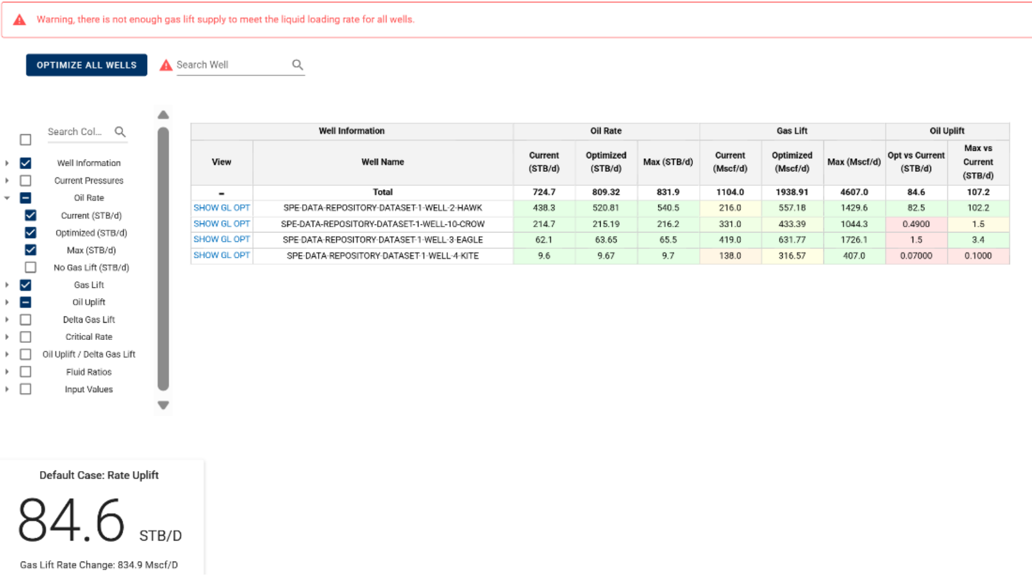Collapse the Oil Rate tree group
Image resolution: width=1032 pixels, height=577 pixels.
(x=7, y=198)
